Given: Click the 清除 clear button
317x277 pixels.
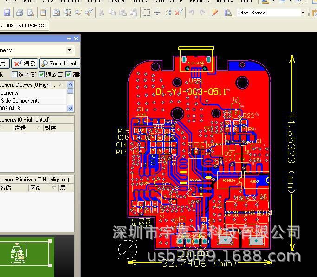Looking at the screenshot, I should tap(25, 64).
